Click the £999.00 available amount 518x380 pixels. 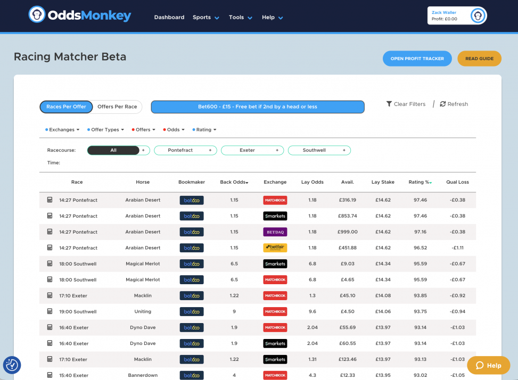coord(348,232)
